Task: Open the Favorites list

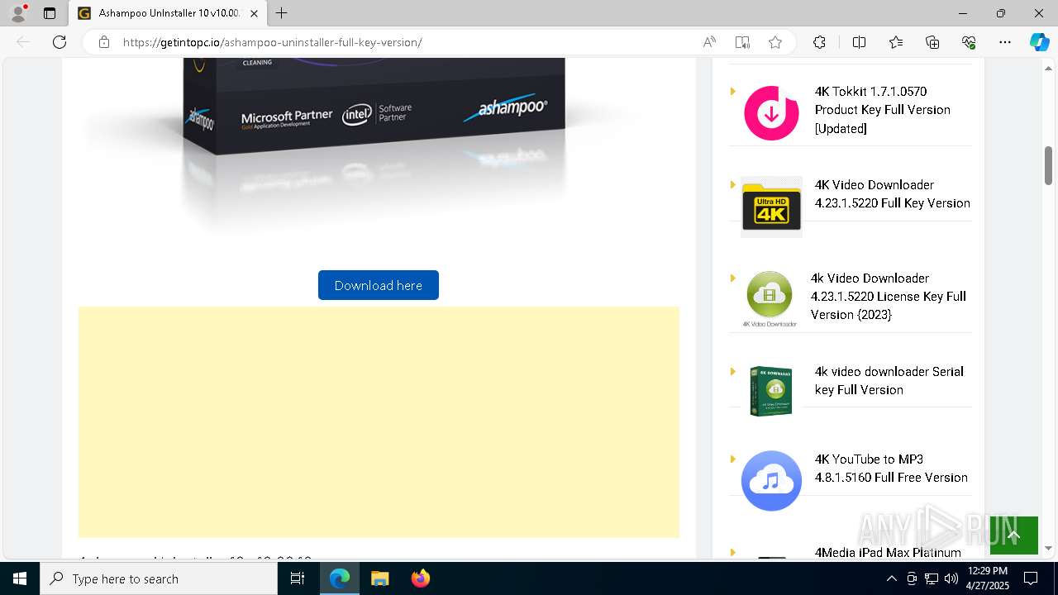Action: click(x=896, y=42)
